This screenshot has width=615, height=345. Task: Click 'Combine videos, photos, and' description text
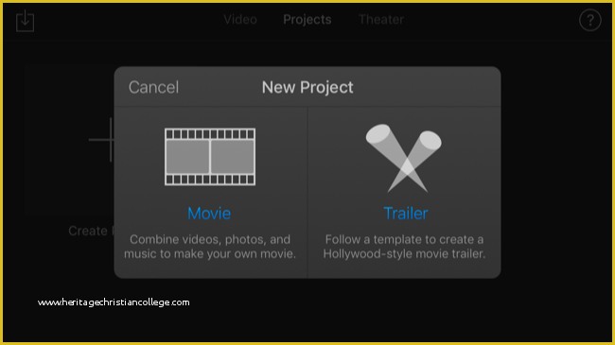coord(210,239)
